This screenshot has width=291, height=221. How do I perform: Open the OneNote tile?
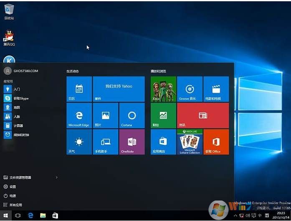[x=132, y=142]
